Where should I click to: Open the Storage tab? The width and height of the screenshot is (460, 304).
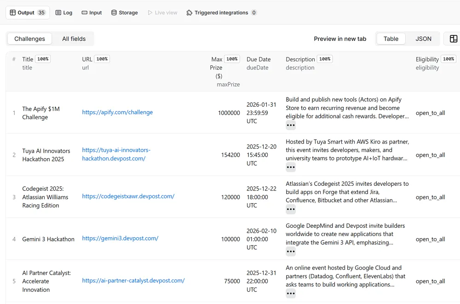click(x=124, y=13)
